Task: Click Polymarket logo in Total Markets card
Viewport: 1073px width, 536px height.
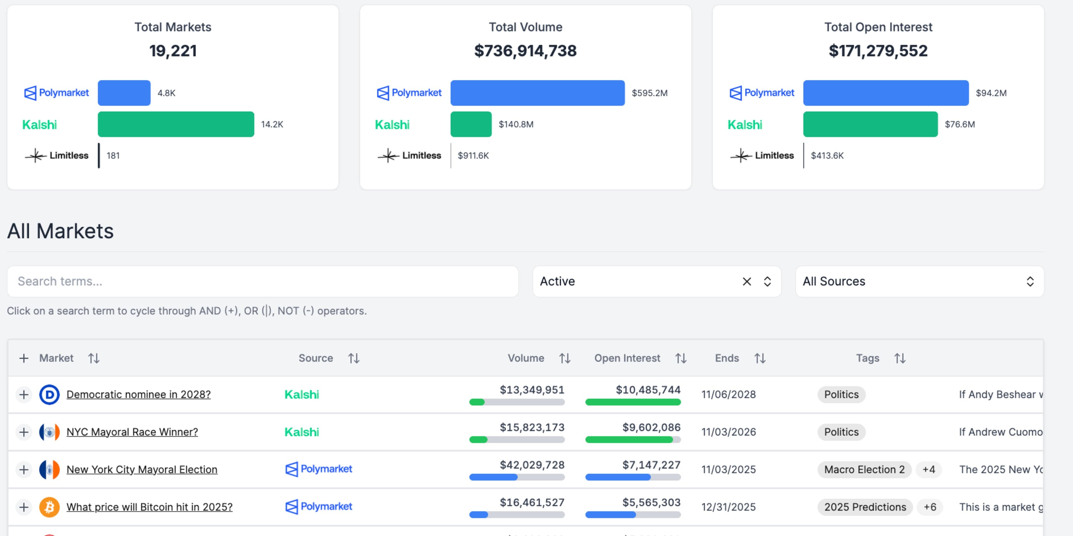Action: 56,93
